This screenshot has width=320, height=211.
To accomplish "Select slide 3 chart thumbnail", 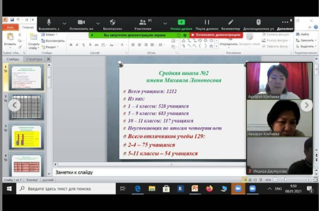I will tap(26, 137).
